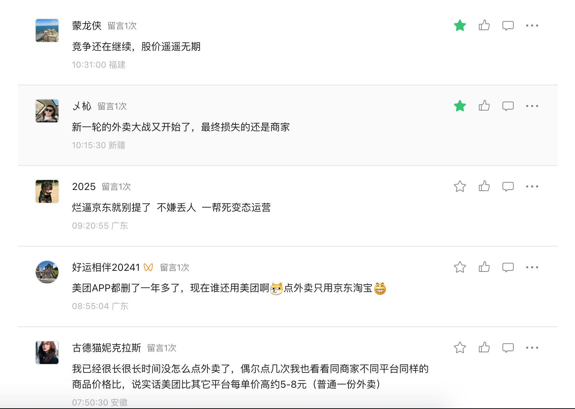Star 古德猫妮克拉斯's comment

pyautogui.click(x=460, y=348)
